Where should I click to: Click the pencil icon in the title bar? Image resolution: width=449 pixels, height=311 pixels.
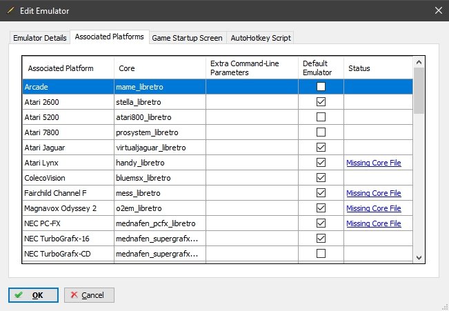point(10,10)
